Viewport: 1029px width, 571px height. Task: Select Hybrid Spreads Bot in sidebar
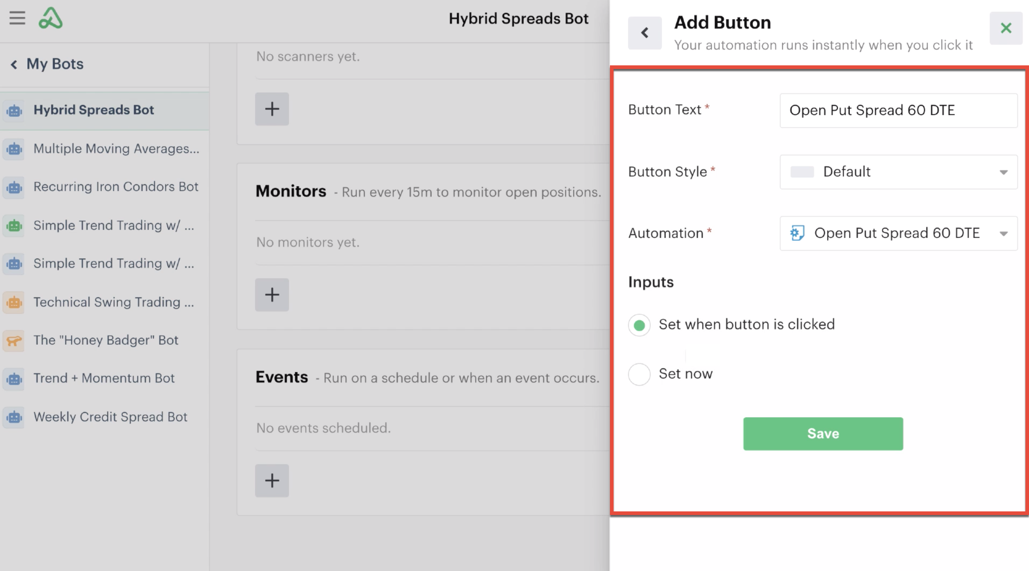pyautogui.click(x=105, y=110)
